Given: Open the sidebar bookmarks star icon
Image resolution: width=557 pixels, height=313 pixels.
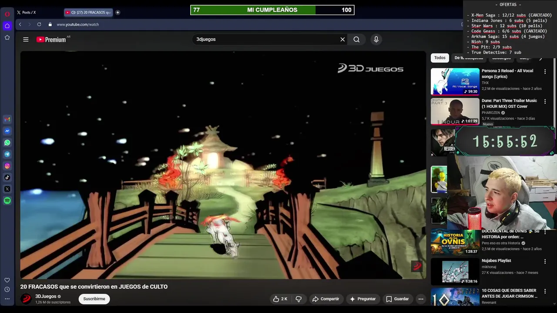Looking at the screenshot, I should pos(7,37).
